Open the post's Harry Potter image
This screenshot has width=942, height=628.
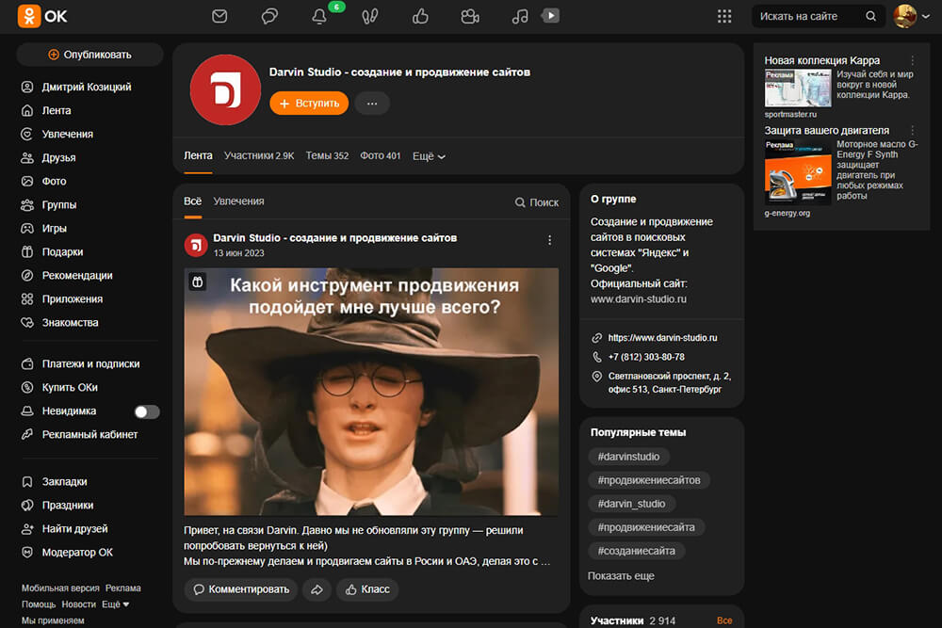click(371, 392)
